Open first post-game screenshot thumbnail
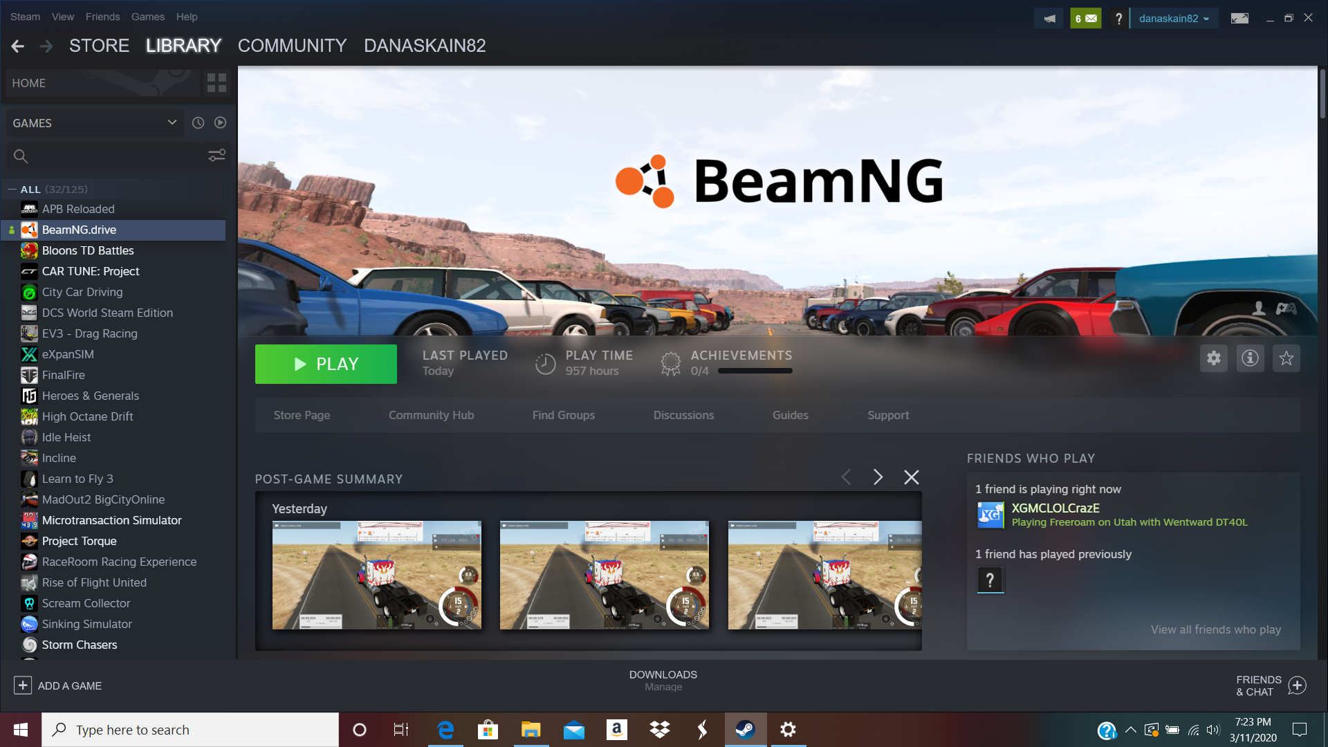Image resolution: width=1328 pixels, height=747 pixels. [376, 575]
